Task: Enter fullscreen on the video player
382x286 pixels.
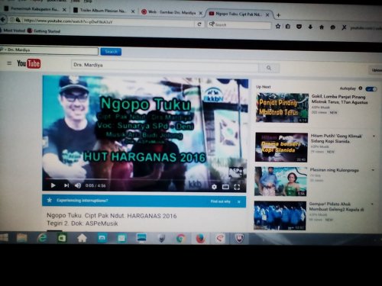Action: point(237,188)
